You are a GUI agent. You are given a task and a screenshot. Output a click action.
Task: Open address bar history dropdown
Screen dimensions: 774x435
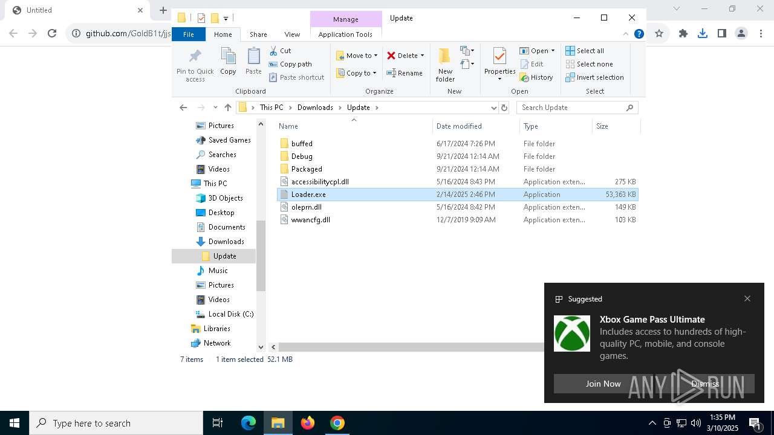click(x=494, y=108)
